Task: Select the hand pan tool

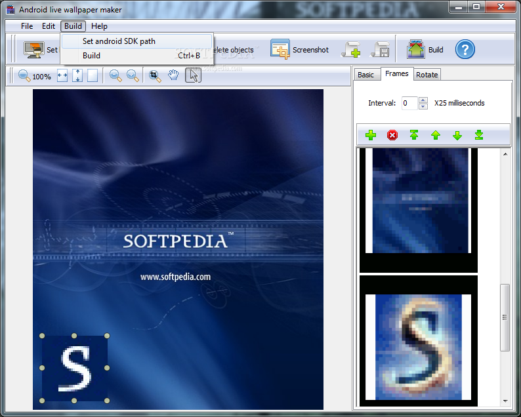Action: pos(173,75)
